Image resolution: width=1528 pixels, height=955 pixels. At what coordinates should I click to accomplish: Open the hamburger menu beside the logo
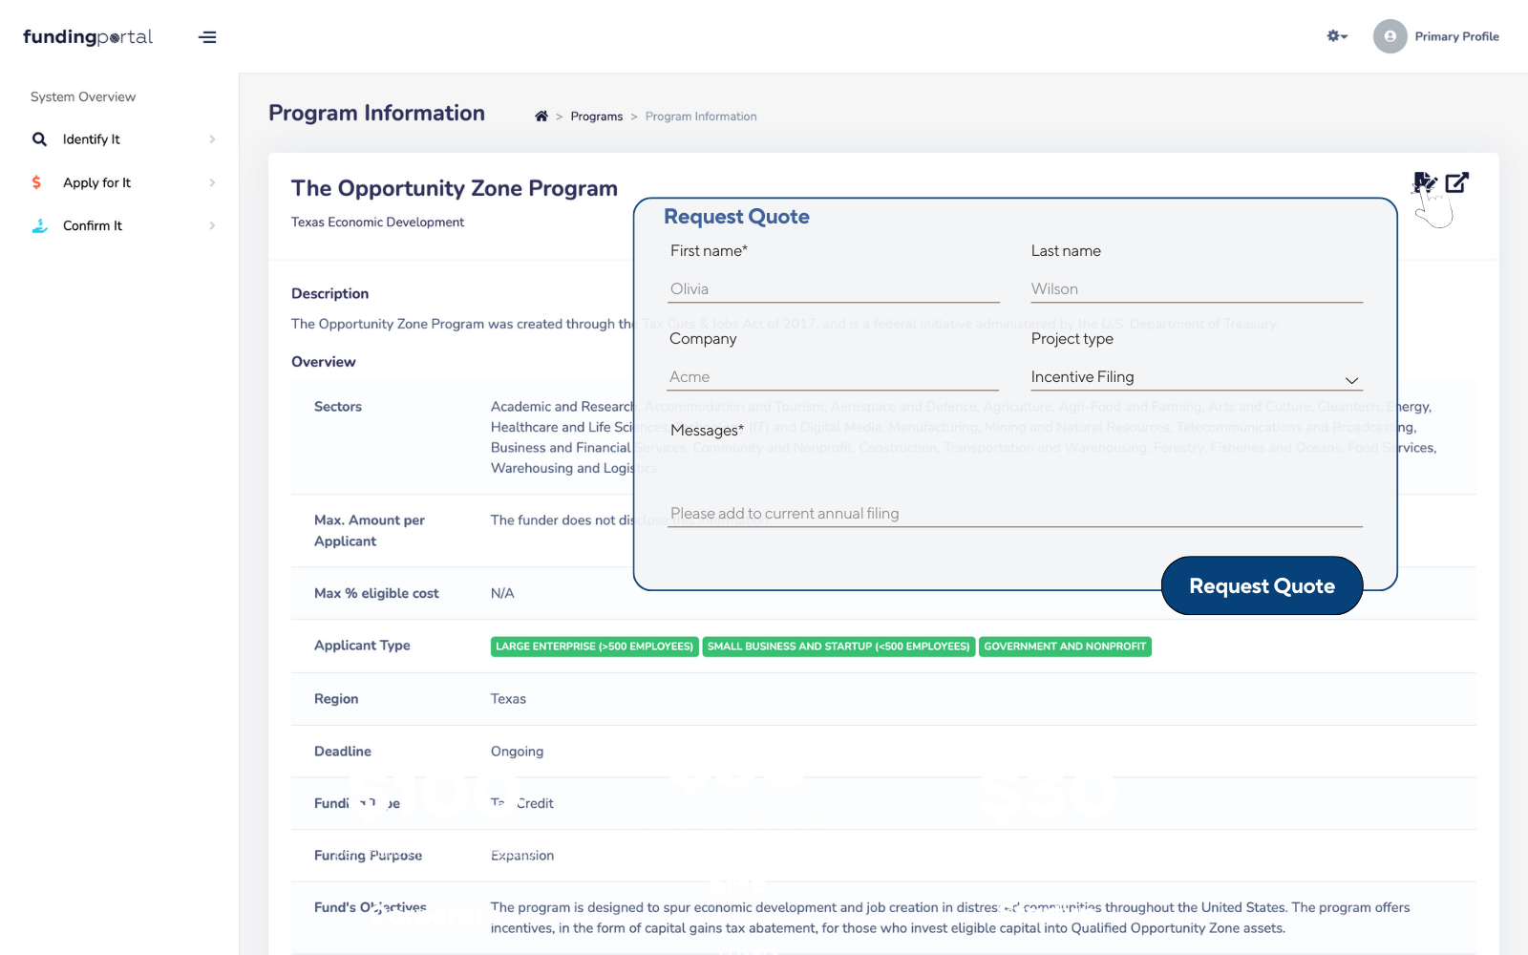pos(207,36)
